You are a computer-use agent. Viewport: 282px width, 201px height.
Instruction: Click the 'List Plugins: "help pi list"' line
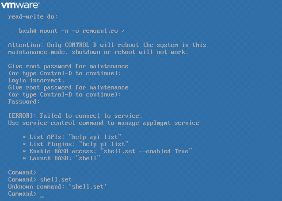pos(75,144)
